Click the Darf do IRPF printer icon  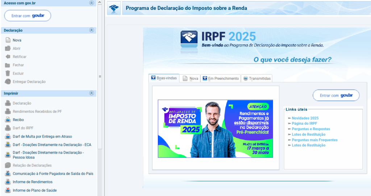(x=8, y=128)
